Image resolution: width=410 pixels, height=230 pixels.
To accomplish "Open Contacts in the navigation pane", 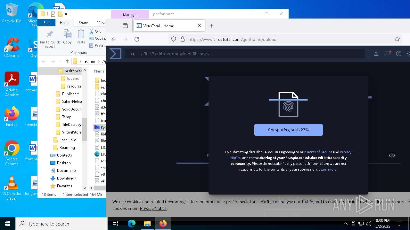I will click(x=64, y=155).
